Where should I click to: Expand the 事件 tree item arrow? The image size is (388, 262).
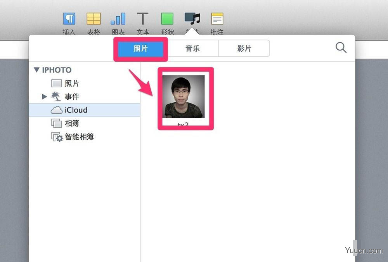click(44, 96)
